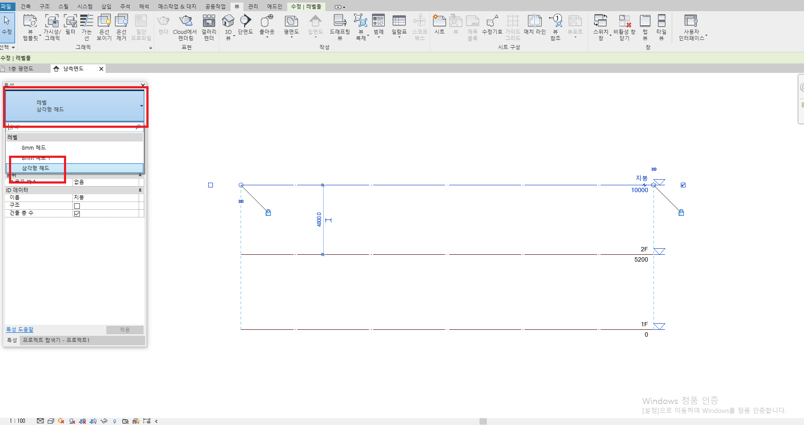Click the 1 : 100 view scale
Image resolution: width=804 pixels, height=425 pixels.
click(x=18, y=421)
